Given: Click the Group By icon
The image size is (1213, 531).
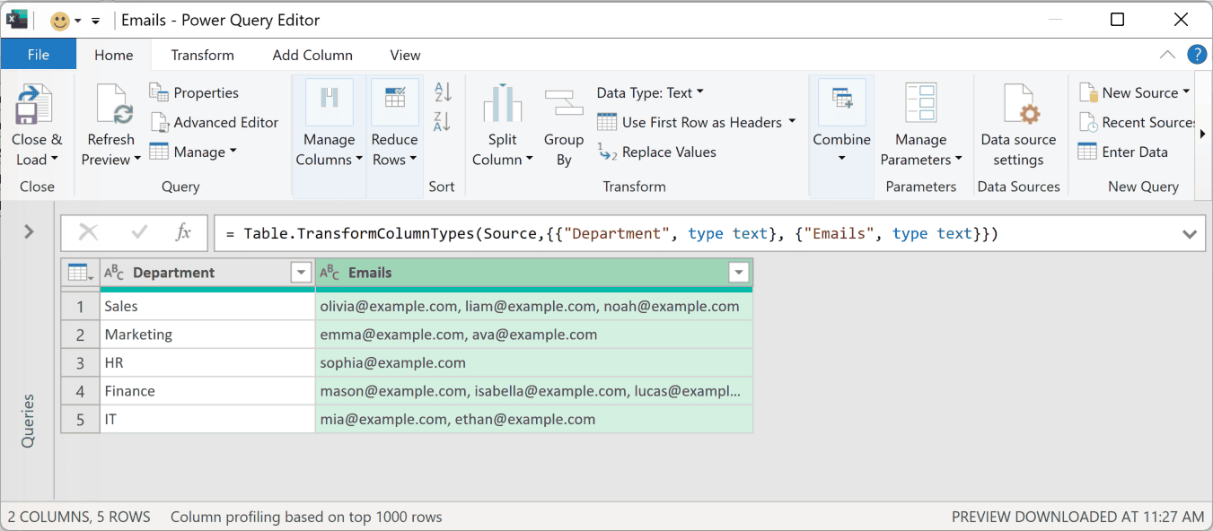Looking at the screenshot, I should pyautogui.click(x=564, y=103).
